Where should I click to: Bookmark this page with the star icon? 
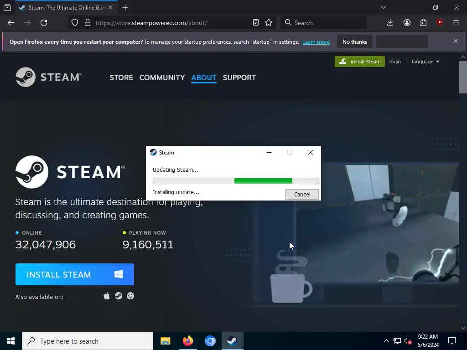pos(269,23)
